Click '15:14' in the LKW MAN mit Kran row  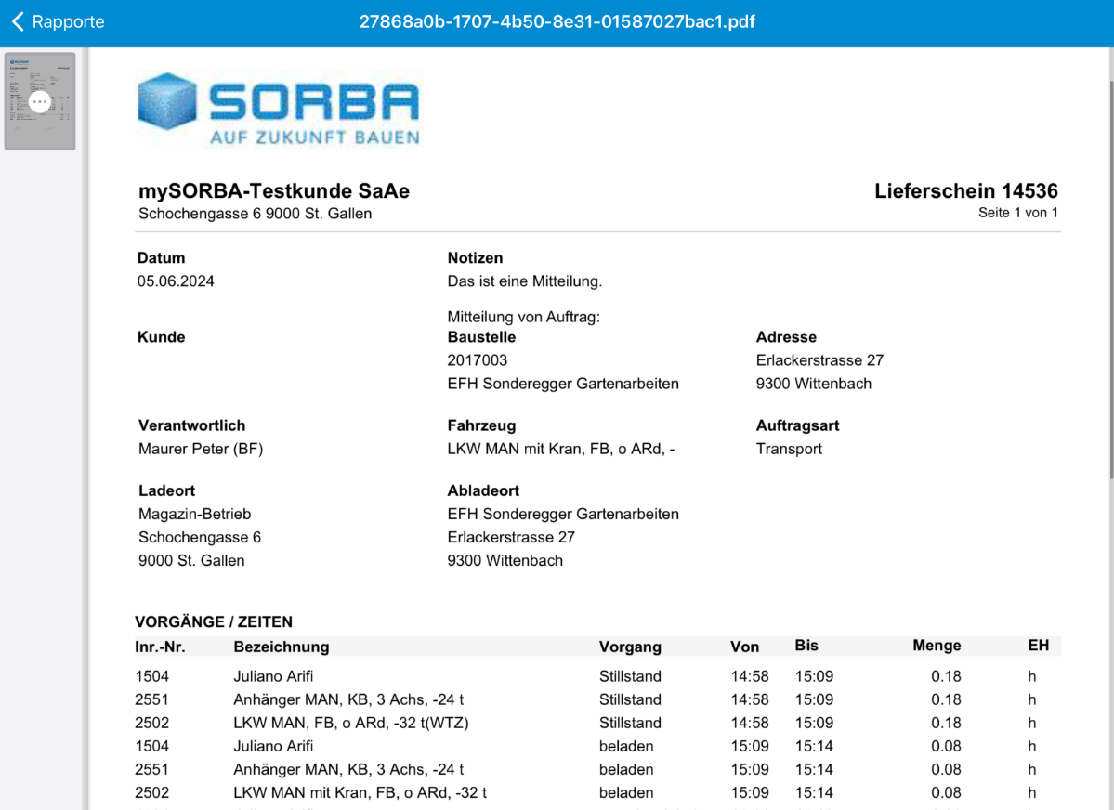pos(814,793)
